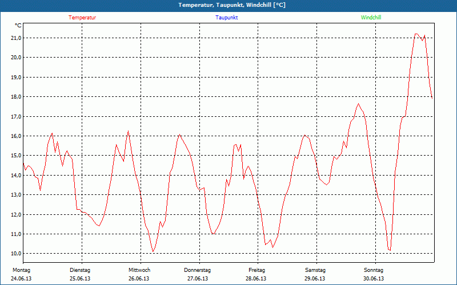The image size is (457, 285).
Task: Click the date 24.06.13
Action: coord(21,279)
